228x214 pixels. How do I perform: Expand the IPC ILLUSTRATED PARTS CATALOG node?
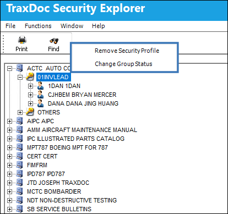[9, 139]
